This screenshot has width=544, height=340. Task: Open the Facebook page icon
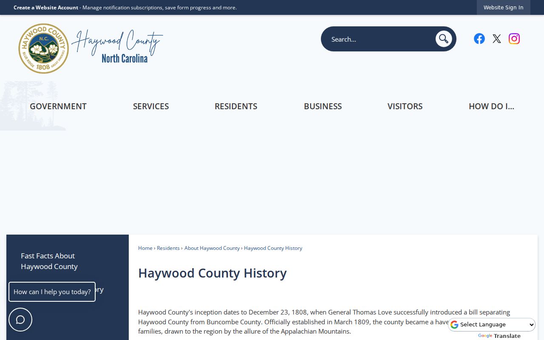pyautogui.click(x=479, y=39)
